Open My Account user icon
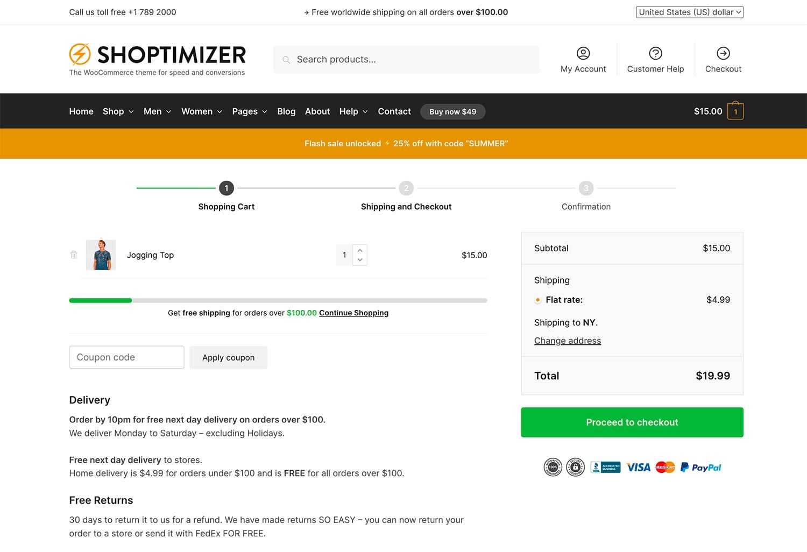The width and height of the screenshot is (807, 552). (583, 53)
